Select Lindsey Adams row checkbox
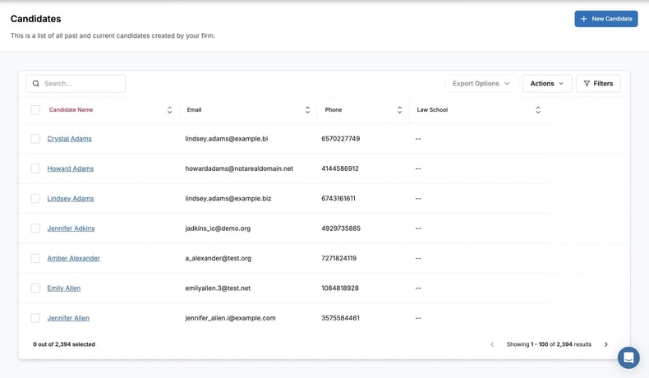This screenshot has height=378, width=649. [x=35, y=198]
